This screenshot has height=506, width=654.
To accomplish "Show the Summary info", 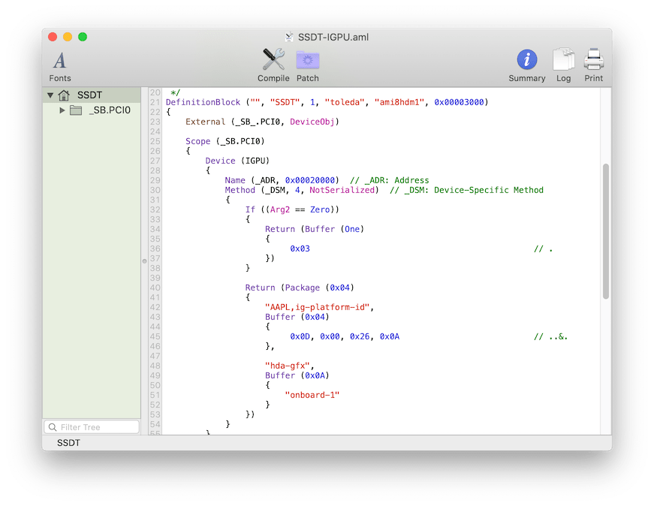I will click(527, 66).
